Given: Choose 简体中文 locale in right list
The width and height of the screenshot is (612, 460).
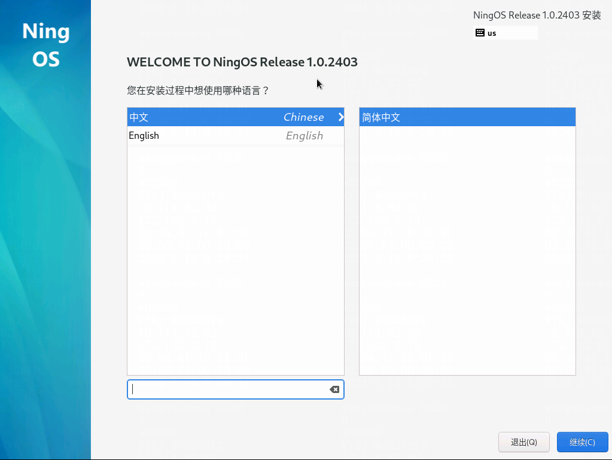Looking at the screenshot, I should 467,117.
